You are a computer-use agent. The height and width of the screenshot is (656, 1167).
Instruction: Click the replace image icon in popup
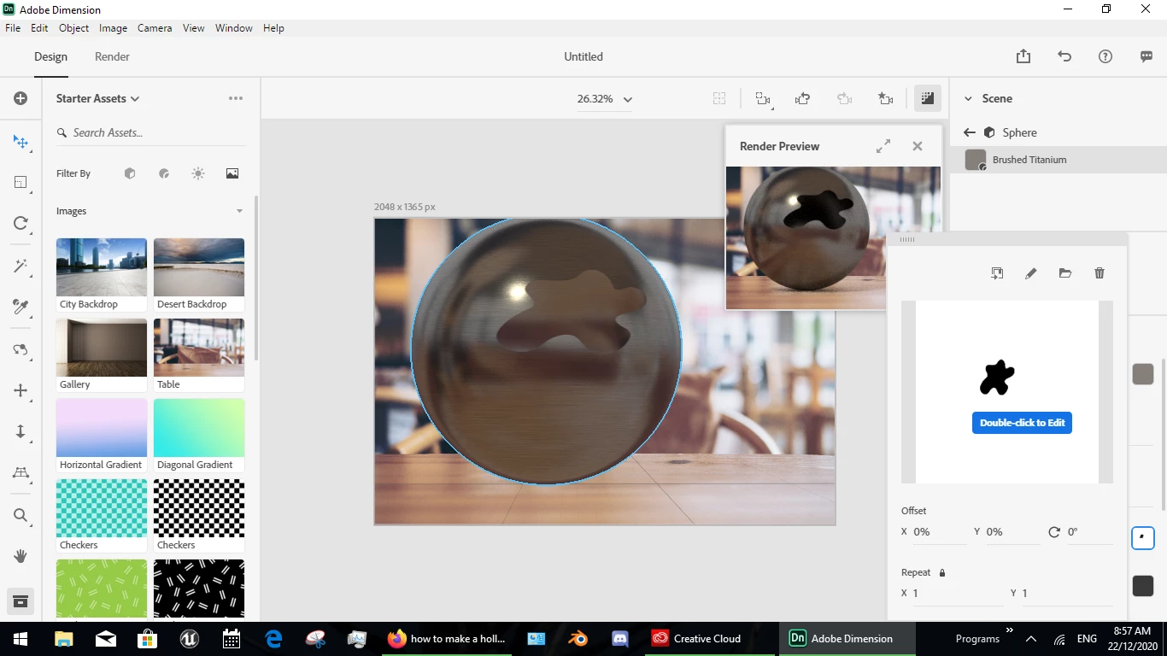[x=997, y=273]
